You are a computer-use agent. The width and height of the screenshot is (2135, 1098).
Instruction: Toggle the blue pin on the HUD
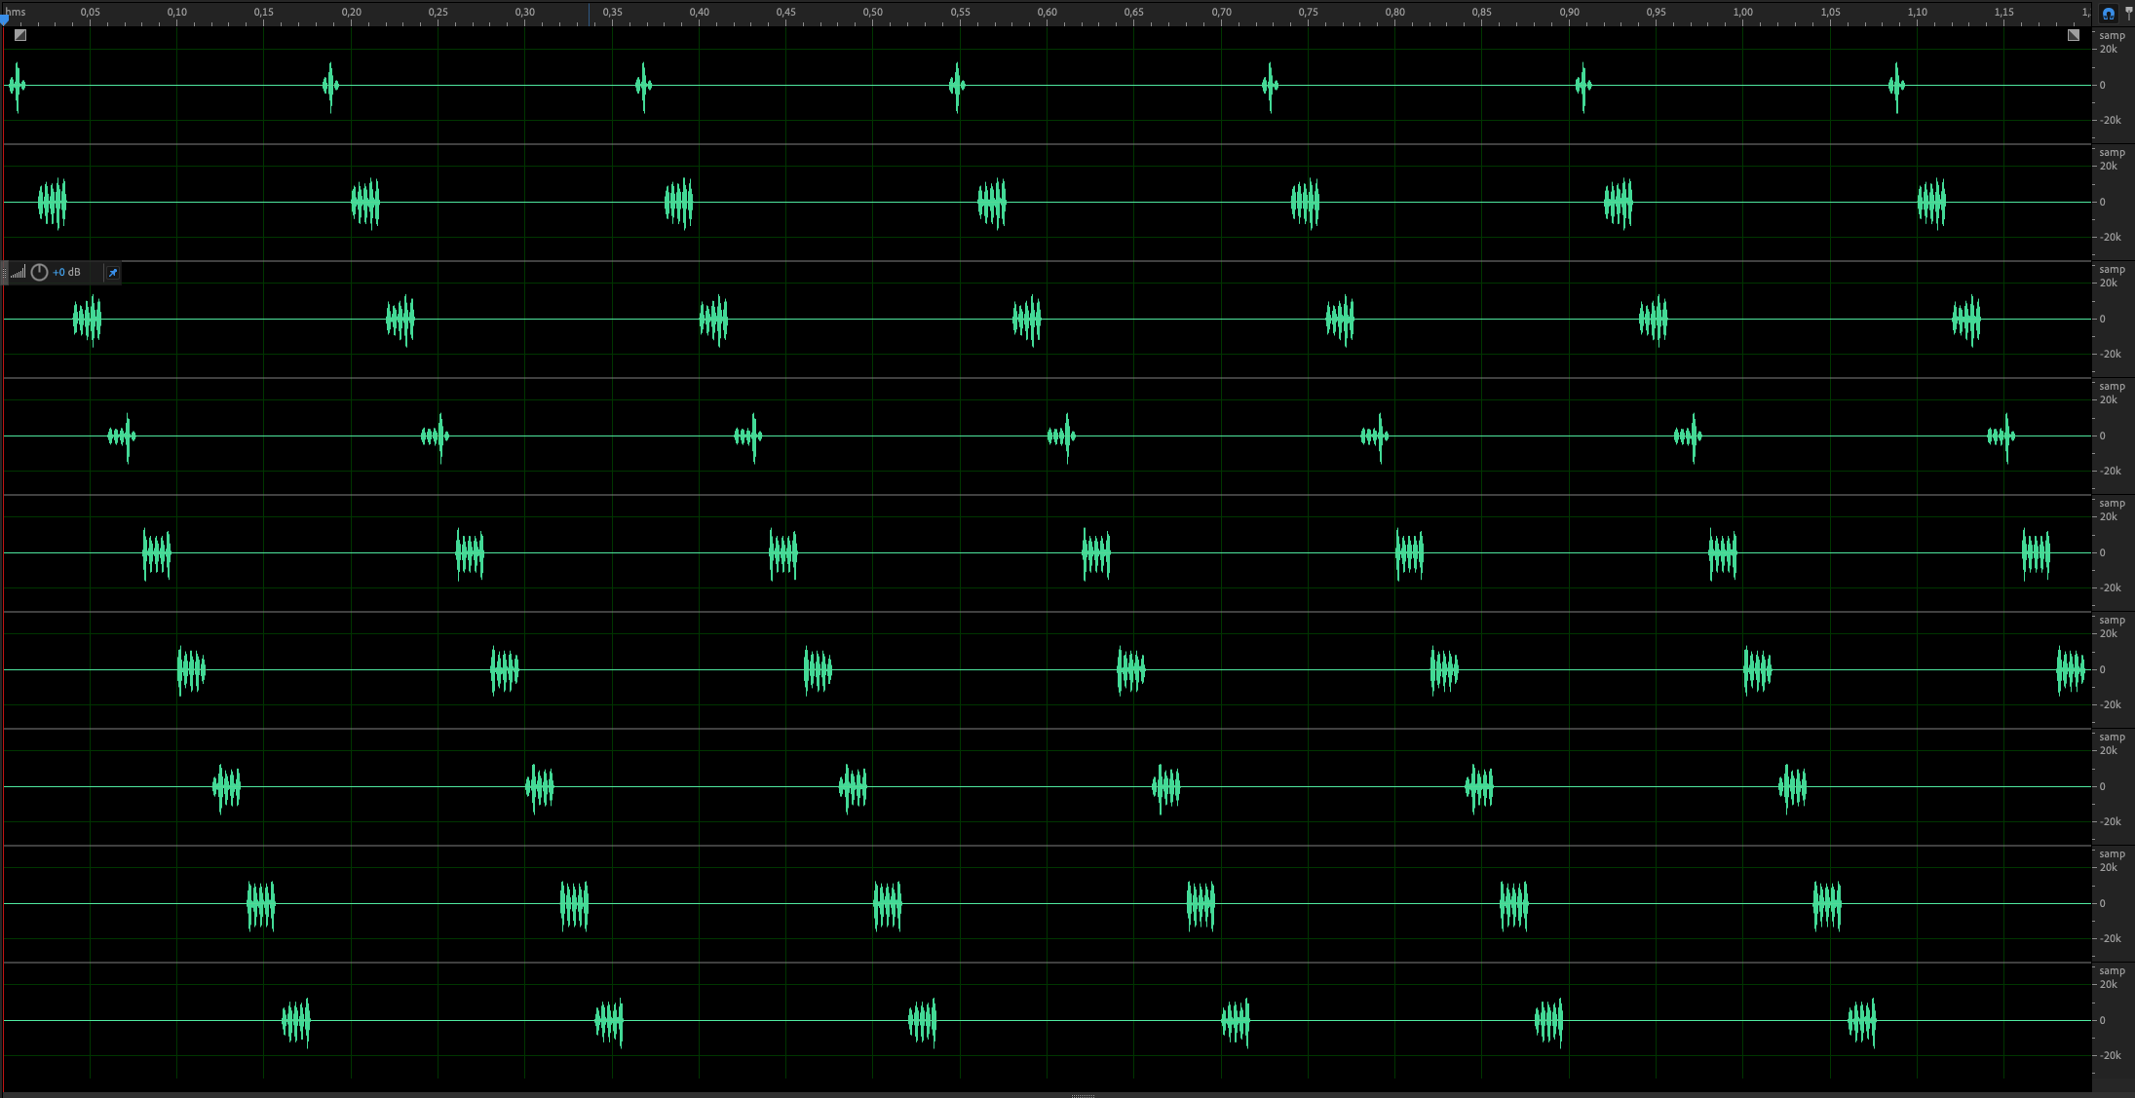(113, 273)
